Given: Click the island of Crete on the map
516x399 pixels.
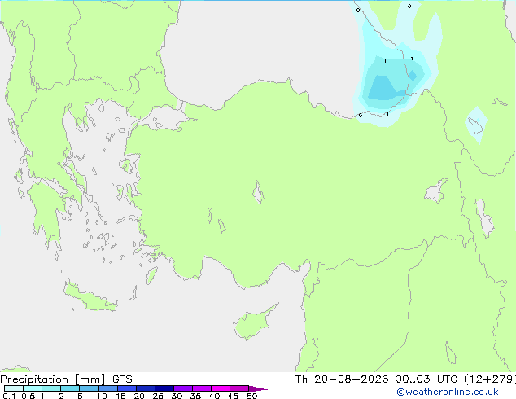Looking at the screenshot, I should click(x=90, y=298).
